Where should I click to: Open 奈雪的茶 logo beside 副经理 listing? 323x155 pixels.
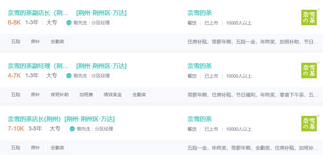[x=309, y=71]
